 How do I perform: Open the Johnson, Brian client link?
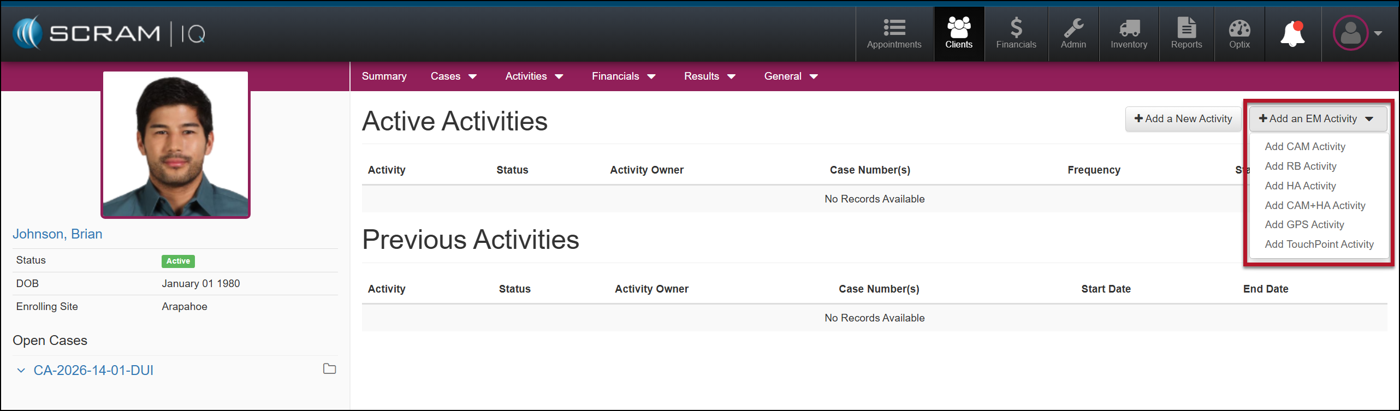(57, 234)
